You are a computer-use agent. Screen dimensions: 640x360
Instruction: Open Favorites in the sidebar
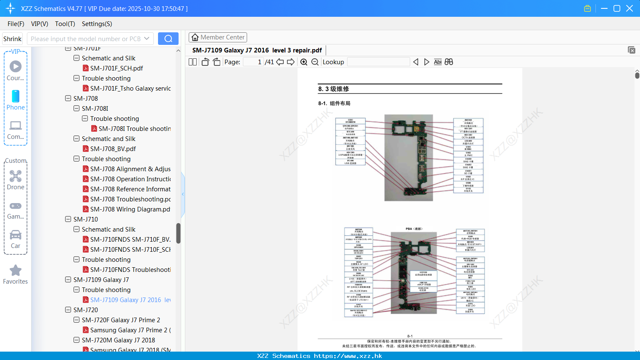16,274
